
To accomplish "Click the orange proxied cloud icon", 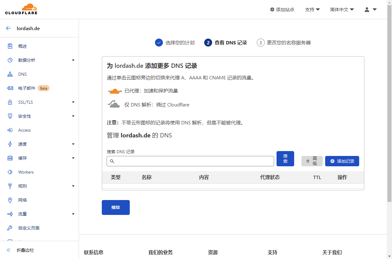I will 115,91.
